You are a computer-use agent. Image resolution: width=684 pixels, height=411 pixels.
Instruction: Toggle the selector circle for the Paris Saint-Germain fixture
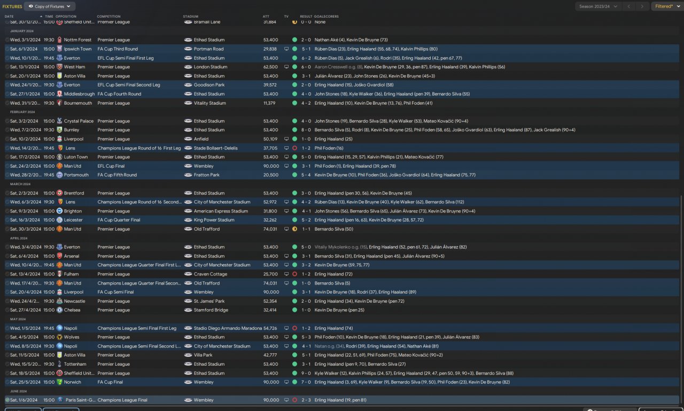pyautogui.click(x=7, y=400)
